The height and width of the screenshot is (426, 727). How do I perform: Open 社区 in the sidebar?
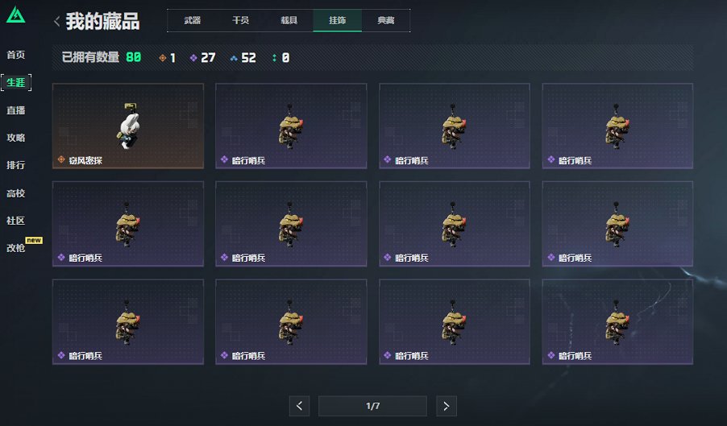pyautogui.click(x=16, y=221)
